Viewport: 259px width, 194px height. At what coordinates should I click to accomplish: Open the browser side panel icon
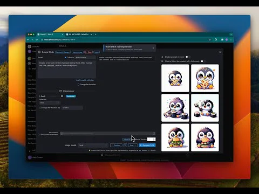coord(222,39)
